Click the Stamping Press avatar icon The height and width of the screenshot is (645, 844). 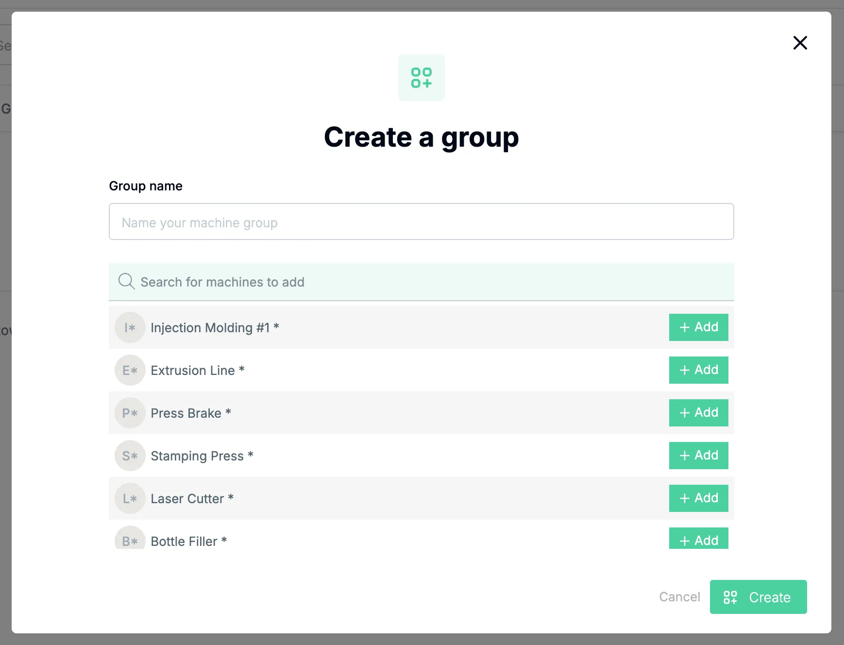tap(130, 456)
